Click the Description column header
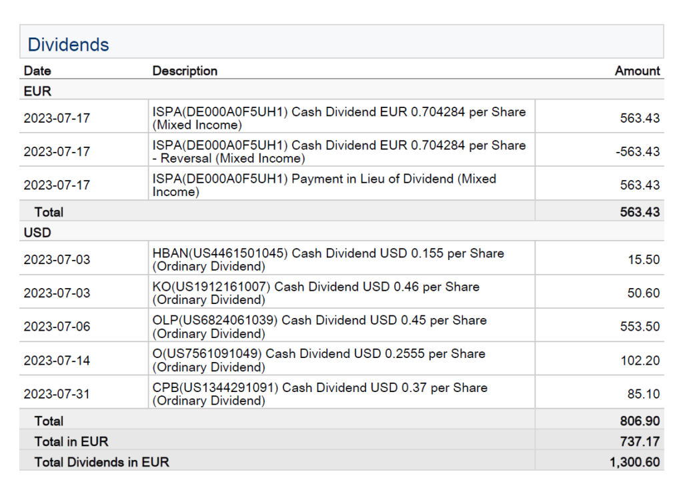Viewport: 683px width, 490px height. (185, 71)
